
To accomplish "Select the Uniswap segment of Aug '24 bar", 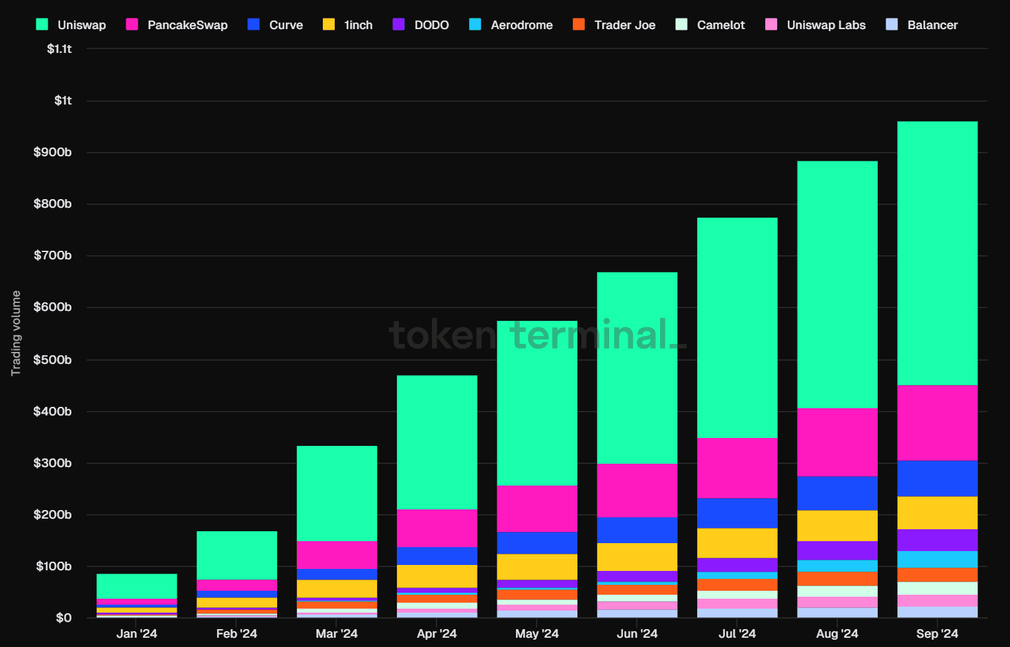I will [x=837, y=285].
